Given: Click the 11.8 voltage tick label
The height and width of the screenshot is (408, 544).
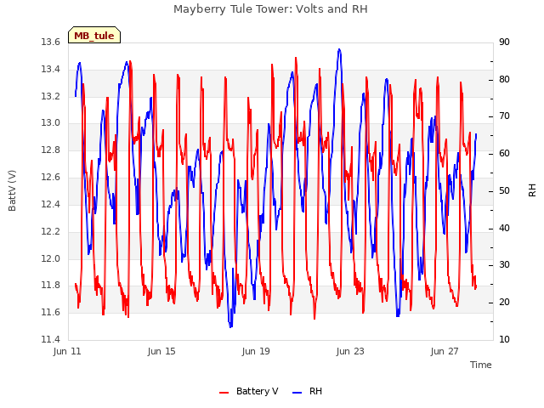Looking at the screenshot, I should [x=51, y=286].
